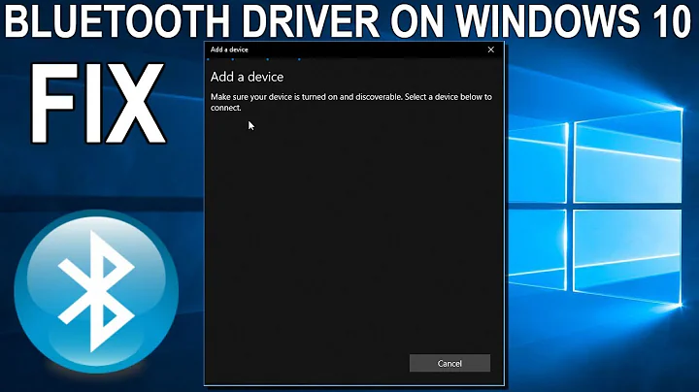Click the loading progress dots in dialog
The image size is (699, 392).
point(252,59)
